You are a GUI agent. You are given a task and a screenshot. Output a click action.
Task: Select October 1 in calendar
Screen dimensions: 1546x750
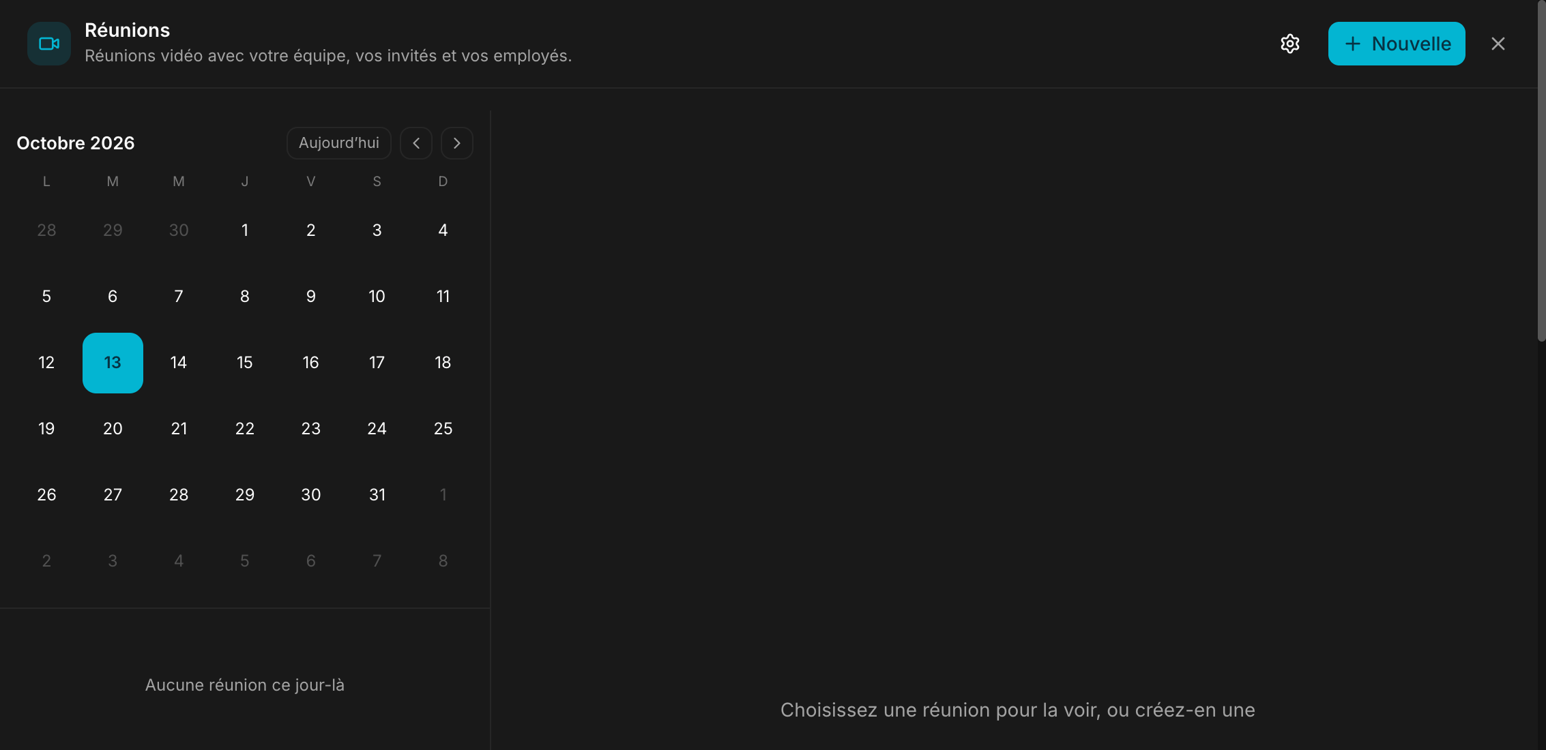tap(245, 230)
